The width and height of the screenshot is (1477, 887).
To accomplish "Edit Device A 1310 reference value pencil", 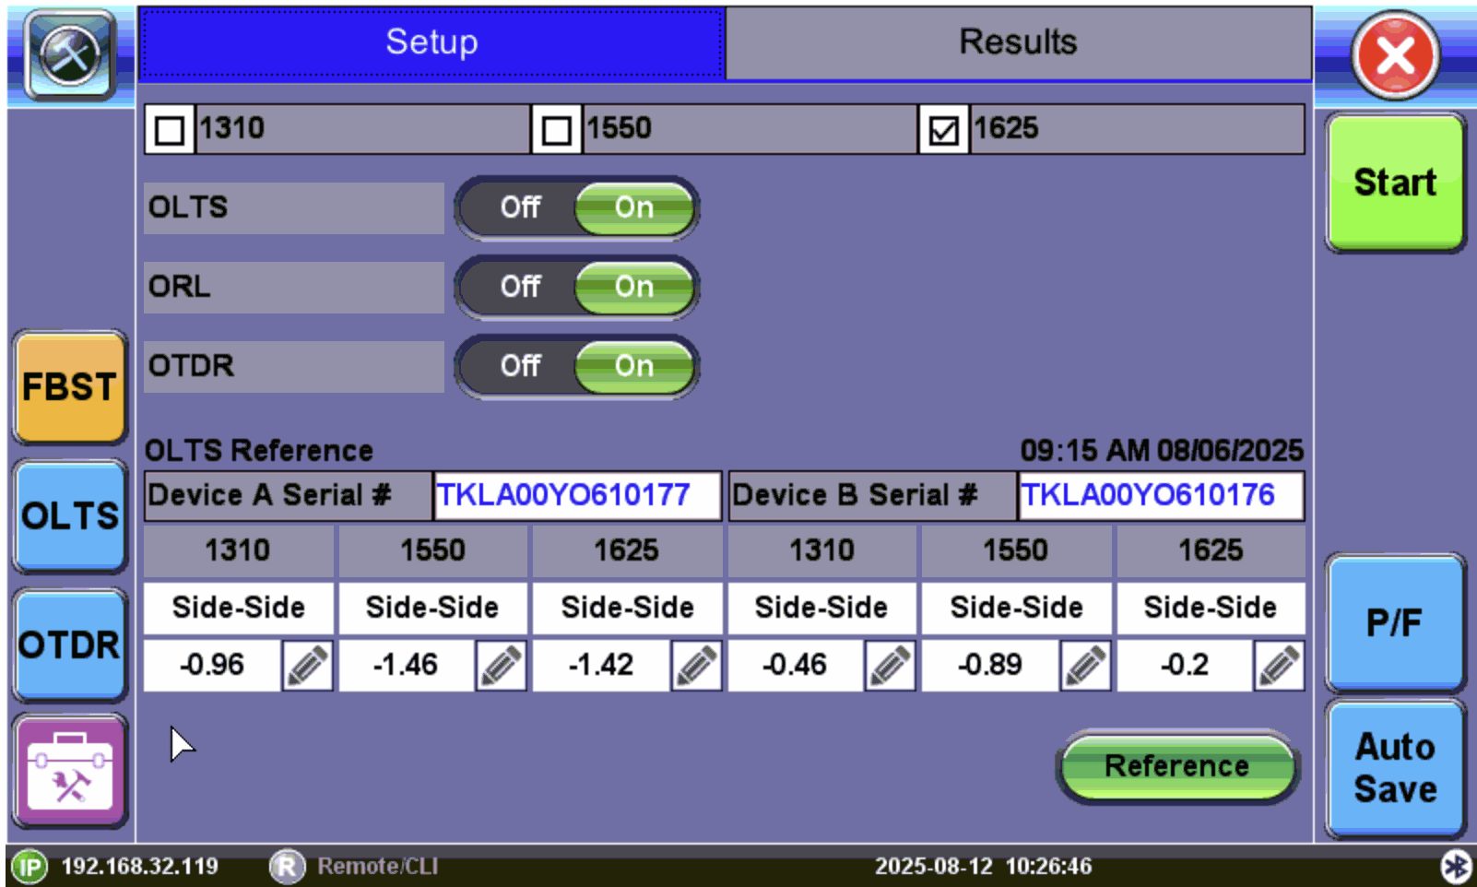I will 307,665.
